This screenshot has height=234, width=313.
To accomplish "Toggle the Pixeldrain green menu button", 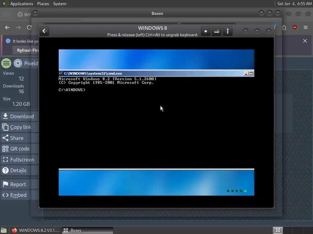I will pos(6,63).
